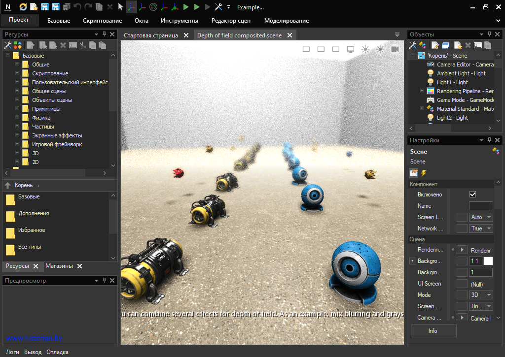The image size is (505, 357).
Task: Click the first green play button in toolbar
Action: pyautogui.click(x=186, y=7)
